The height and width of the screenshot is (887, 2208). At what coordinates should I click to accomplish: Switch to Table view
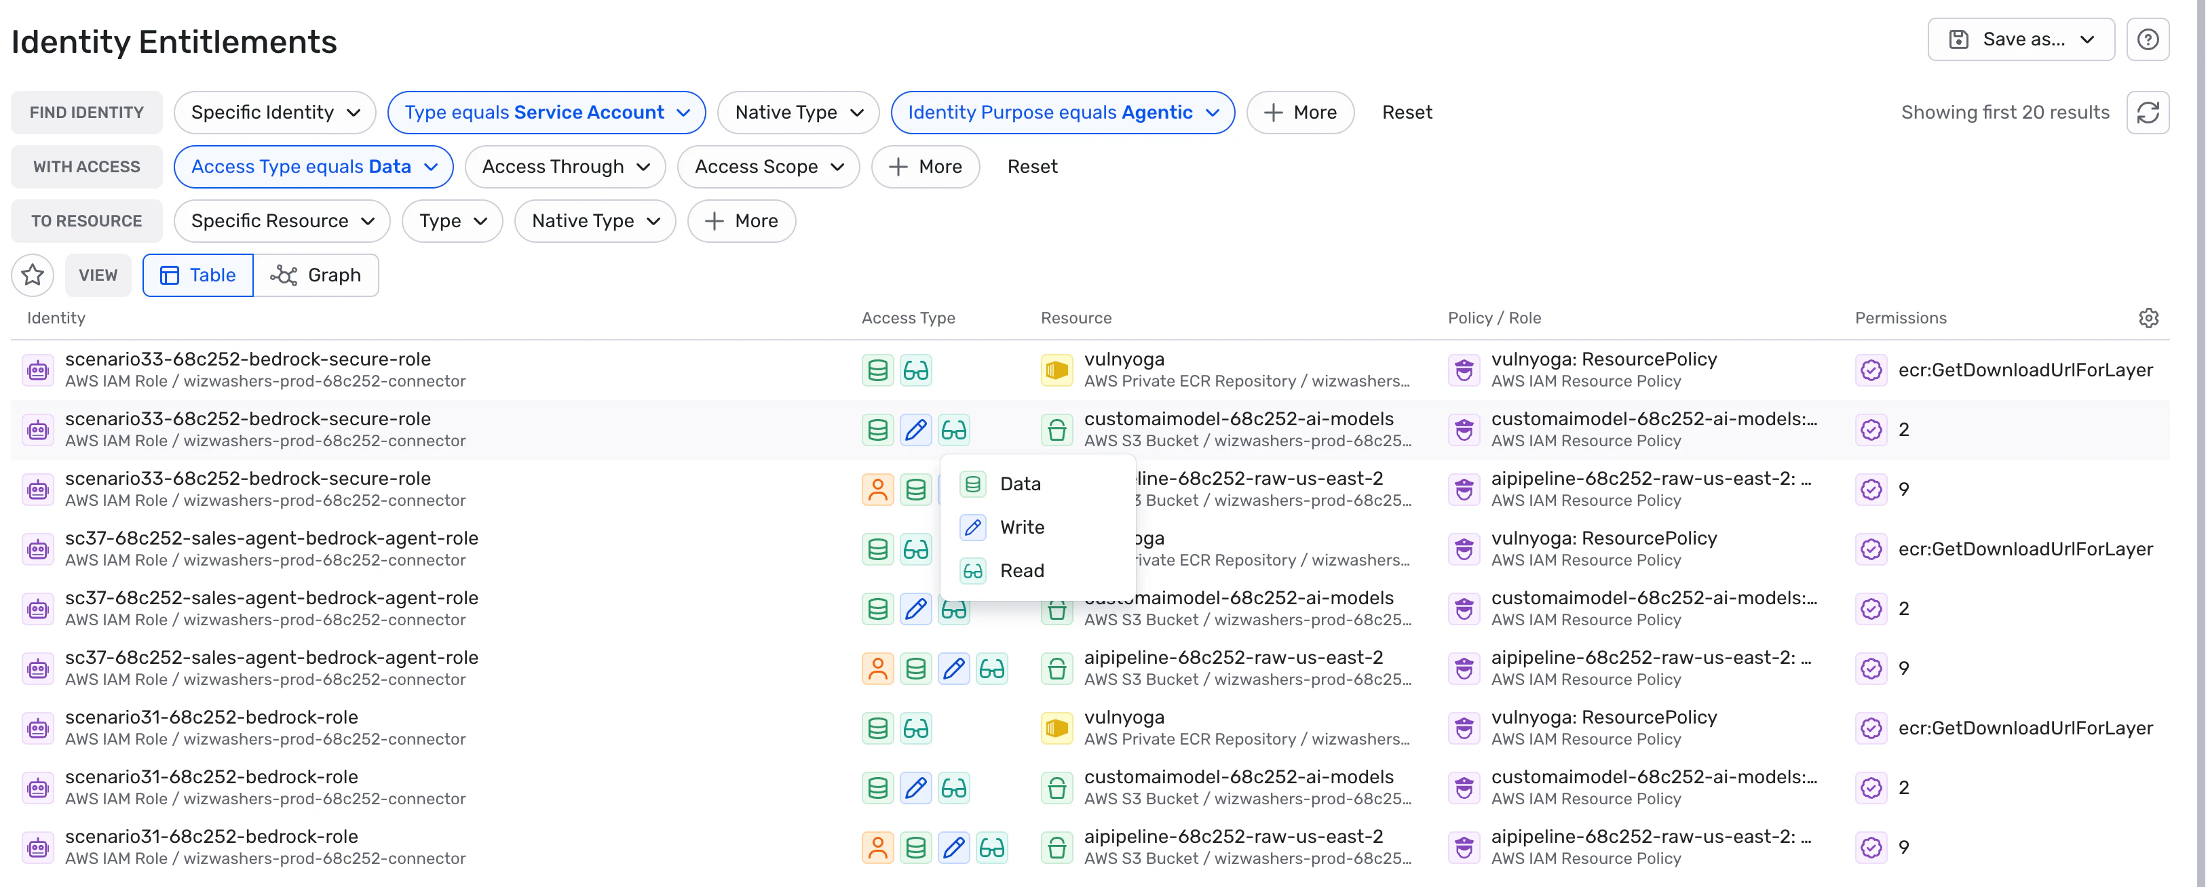(198, 275)
